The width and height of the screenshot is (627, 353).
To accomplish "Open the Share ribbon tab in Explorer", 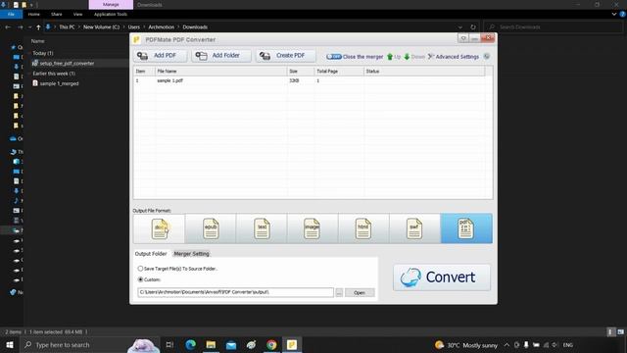I will [57, 14].
